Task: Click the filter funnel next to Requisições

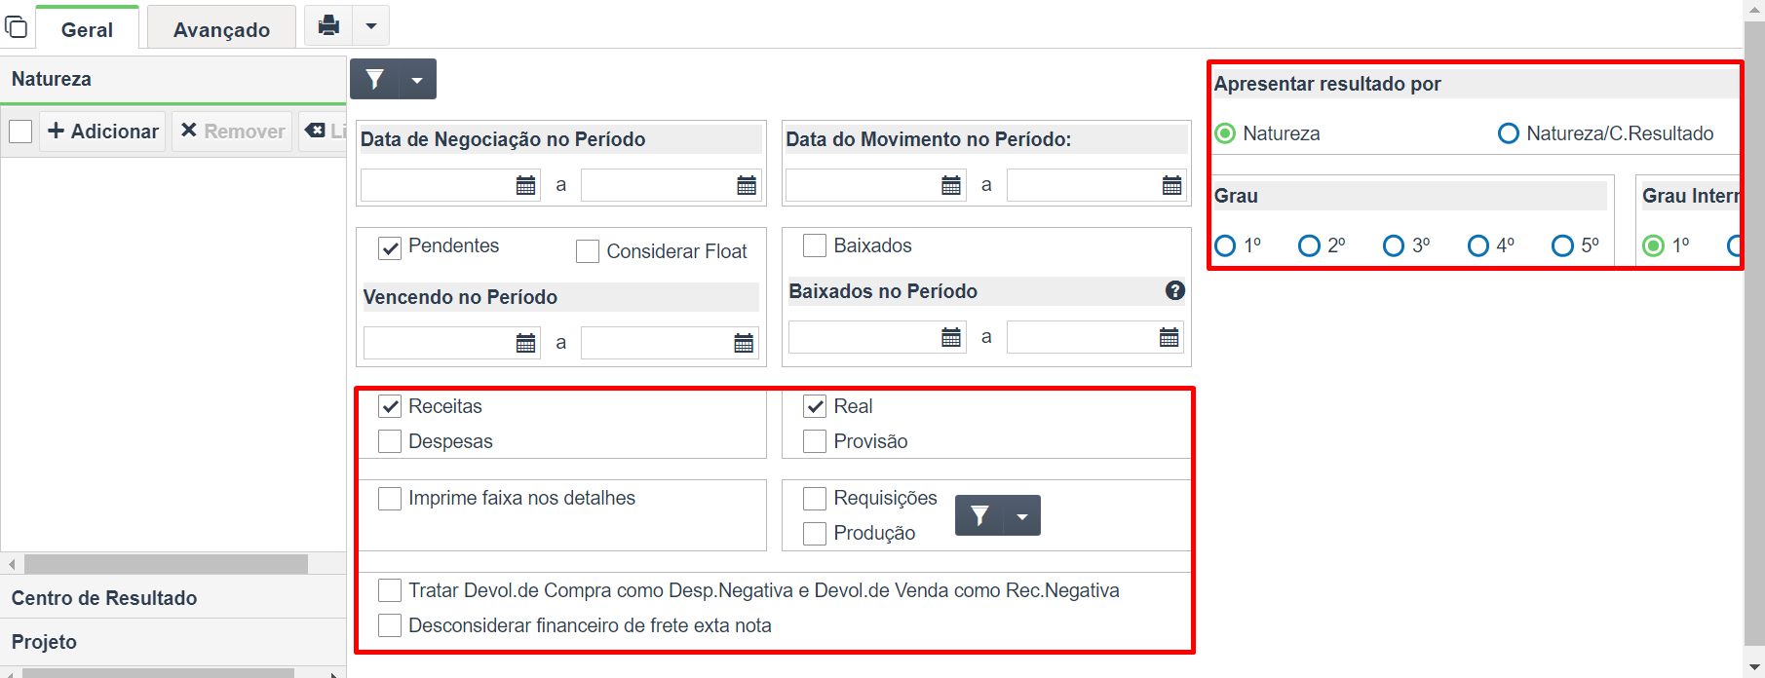Action: coord(980,515)
